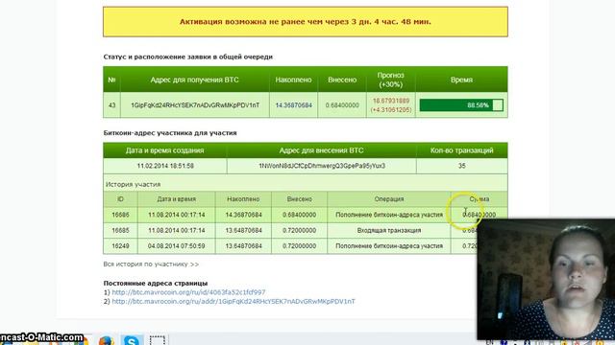Click accumulated 13.64870684 in row 16685
This screenshot has width=615, height=345.
point(243,230)
